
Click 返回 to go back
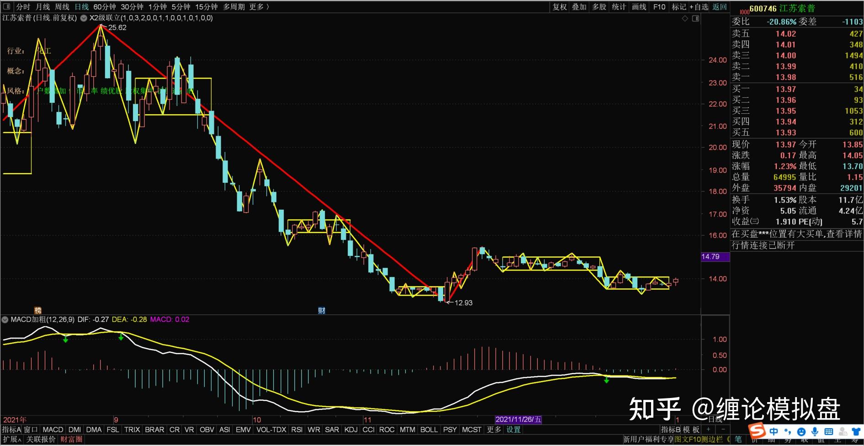(720, 7)
